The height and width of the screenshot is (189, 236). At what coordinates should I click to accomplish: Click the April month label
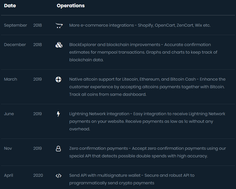[9, 175]
